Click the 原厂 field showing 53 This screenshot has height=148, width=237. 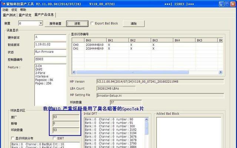click(x=66, y=117)
